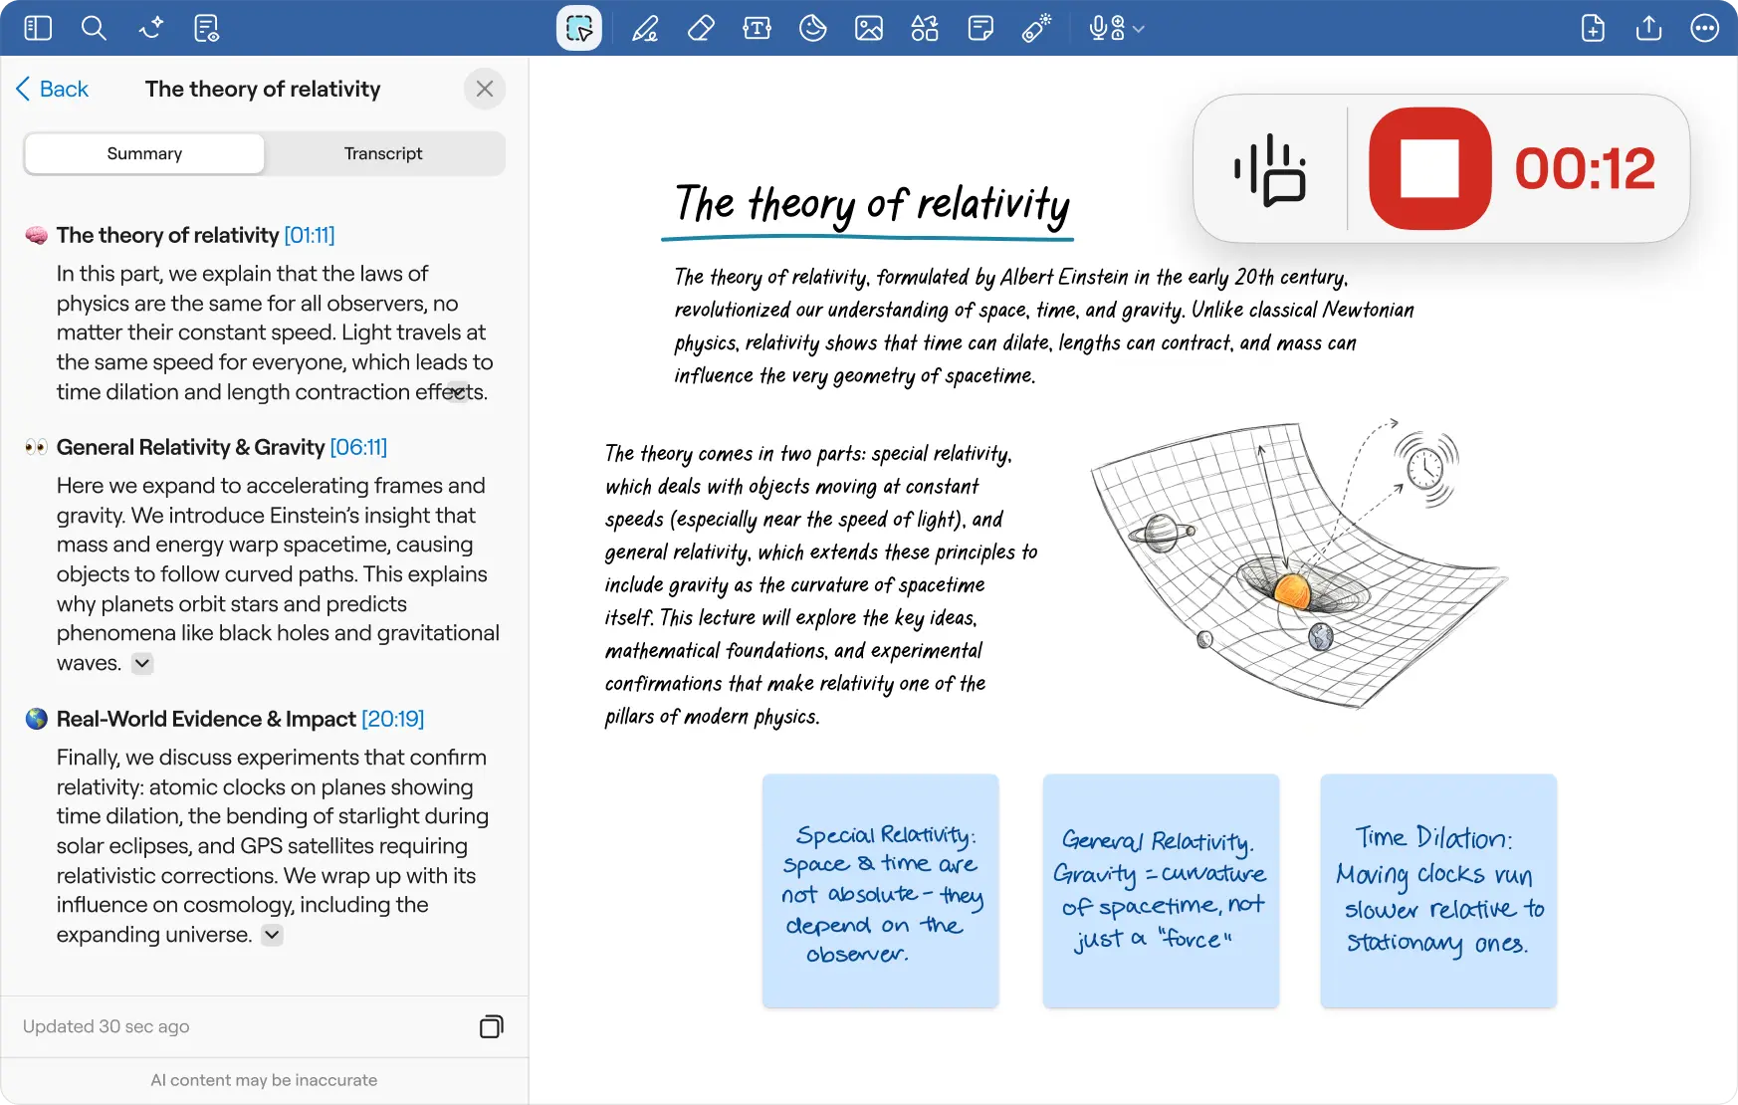This screenshot has height=1105, width=1738.
Task: Stop the recording
Action: click(x=1430, y=168)
